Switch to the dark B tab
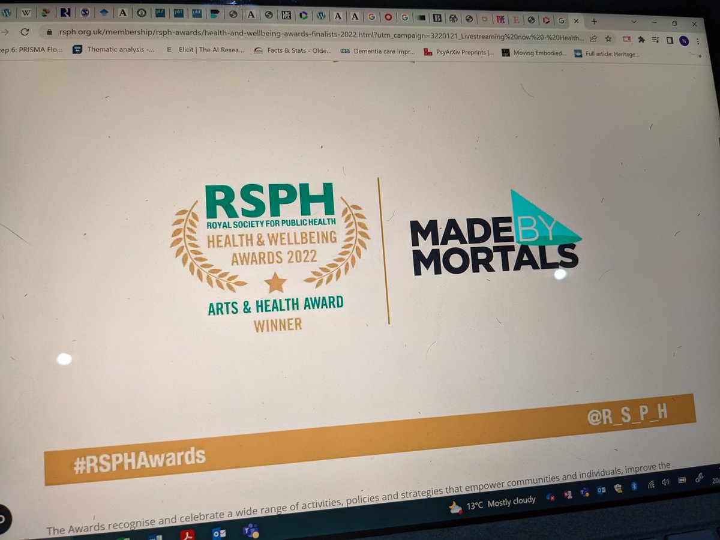 click(x=437, y=18)
